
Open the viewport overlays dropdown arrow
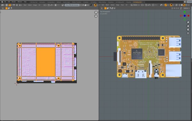[173, 5]
